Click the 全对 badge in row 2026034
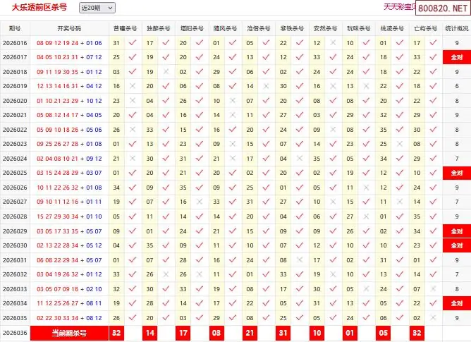The image size is (471, 342). coord(456,303)
